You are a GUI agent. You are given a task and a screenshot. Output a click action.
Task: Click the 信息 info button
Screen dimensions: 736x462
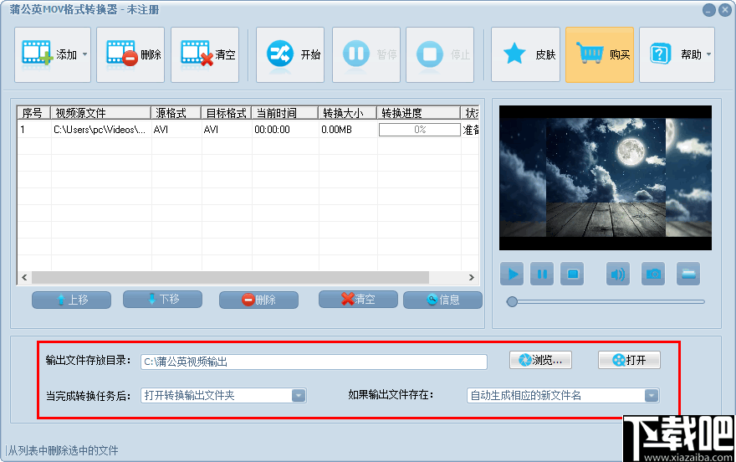(x=442, y=300)
